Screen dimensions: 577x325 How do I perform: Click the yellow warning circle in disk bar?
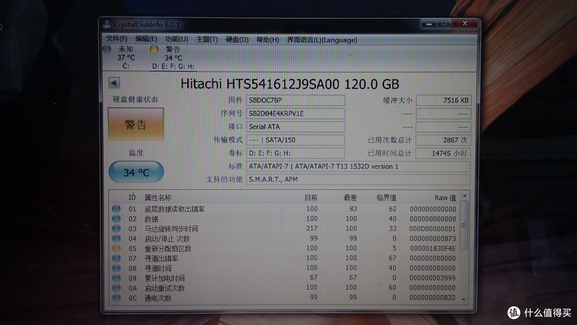coord(154,49)
